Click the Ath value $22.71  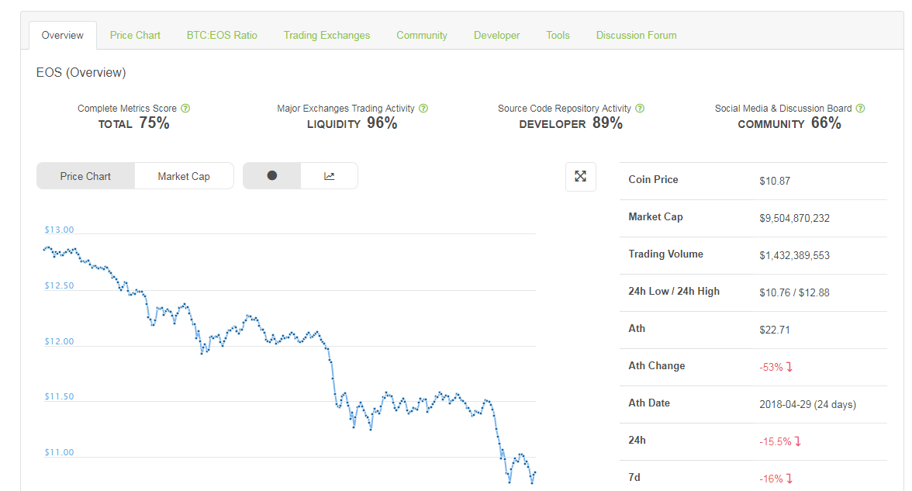[x=775, y=330]
